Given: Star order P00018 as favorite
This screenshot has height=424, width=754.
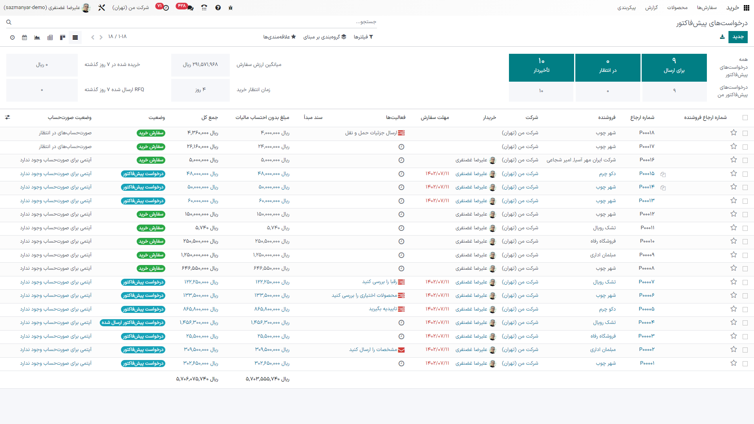Looking at the screenshot, I should tap(733, 133).
